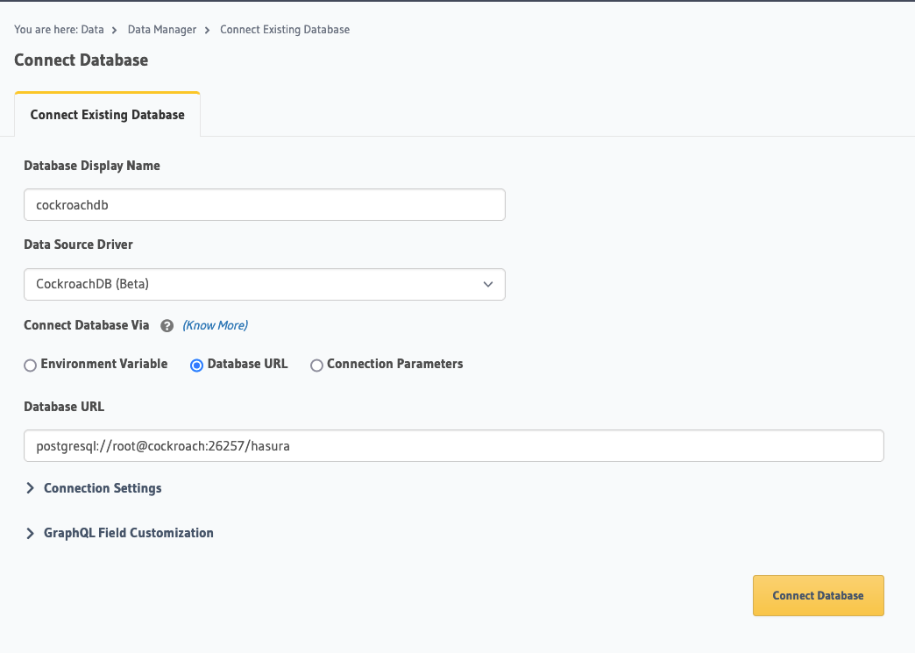Open the Data Source Driver selector
The width and height of the screenshot is (915, 653).
pyautogui.click(x=264, y=284)
